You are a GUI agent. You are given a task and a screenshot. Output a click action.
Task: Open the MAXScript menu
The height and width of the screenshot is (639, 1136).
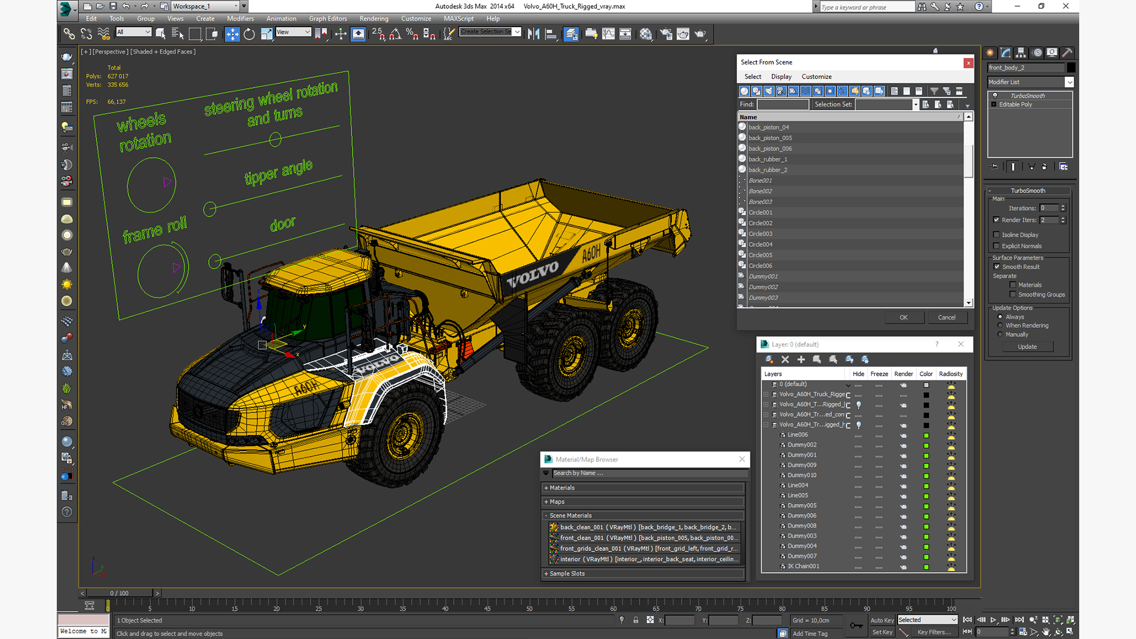click(459, 19)
